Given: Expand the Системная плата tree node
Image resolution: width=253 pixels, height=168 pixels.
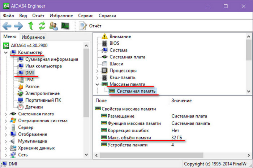Looking at the screenshot, I should coord(5,114).
